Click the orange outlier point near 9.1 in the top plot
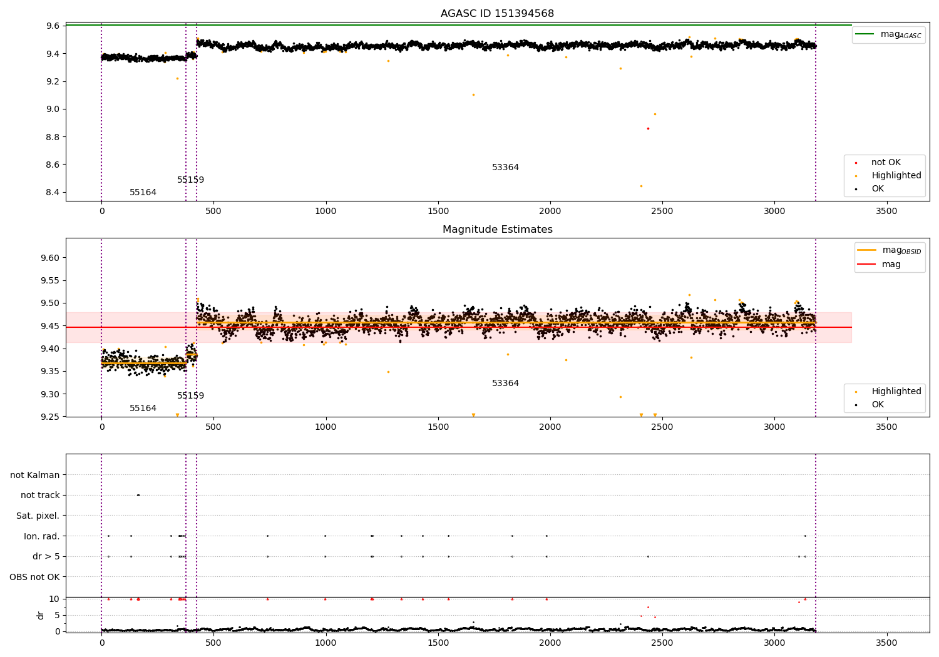Viewport: 939px width, 657px height. [473, 94]
